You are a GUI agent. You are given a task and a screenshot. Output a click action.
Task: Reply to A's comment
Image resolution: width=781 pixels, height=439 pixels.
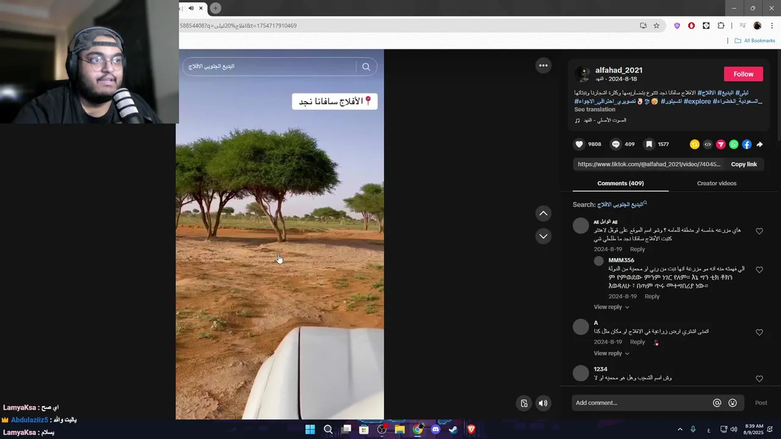point(637,342)
